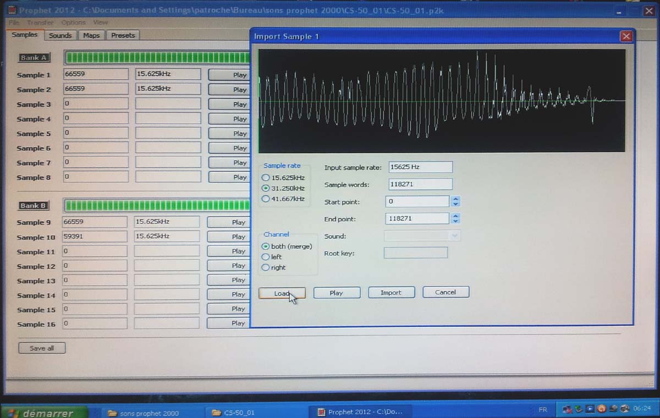Click the Sample 3 size field

96,103
